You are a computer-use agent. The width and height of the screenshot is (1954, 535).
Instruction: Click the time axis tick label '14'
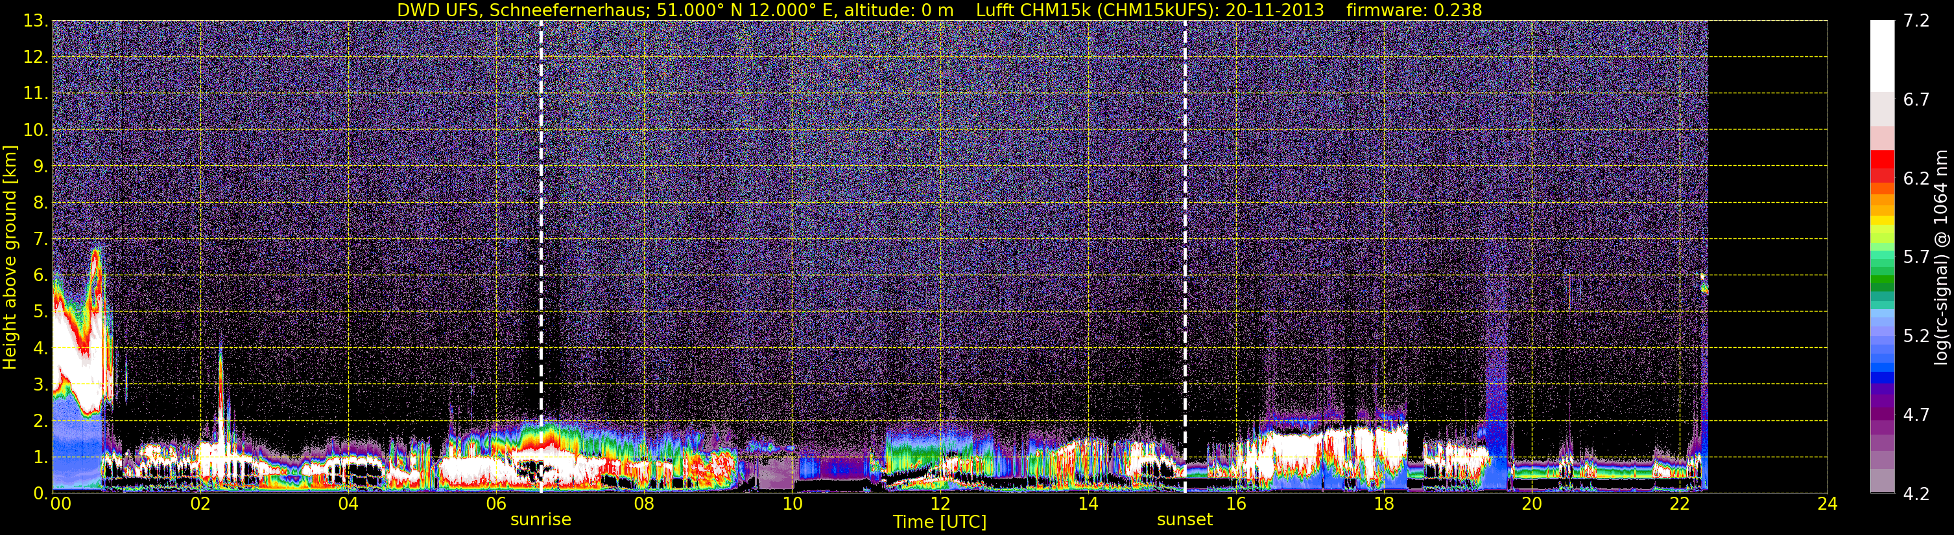coord(1088,504)
